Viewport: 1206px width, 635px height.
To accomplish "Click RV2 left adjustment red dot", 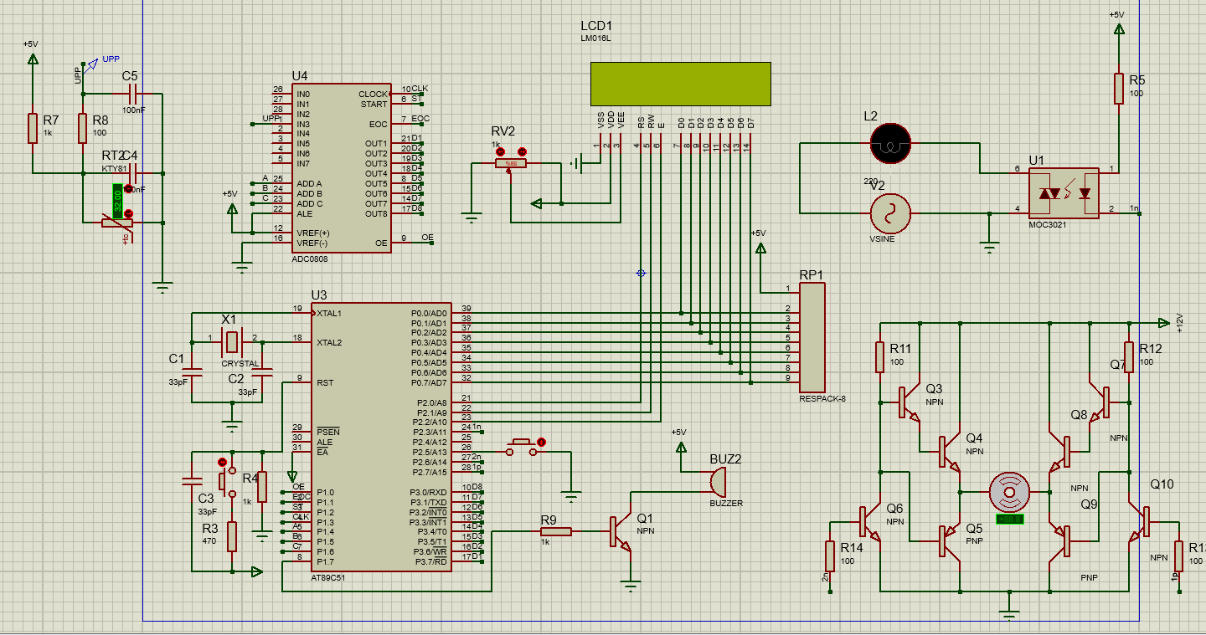I will [501, 151].
